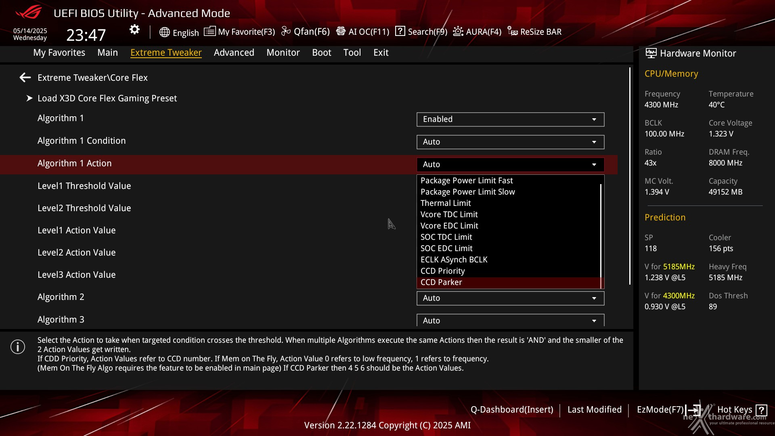Expand Load X3D Core Flex Gaming Preset

click(107, 98)
